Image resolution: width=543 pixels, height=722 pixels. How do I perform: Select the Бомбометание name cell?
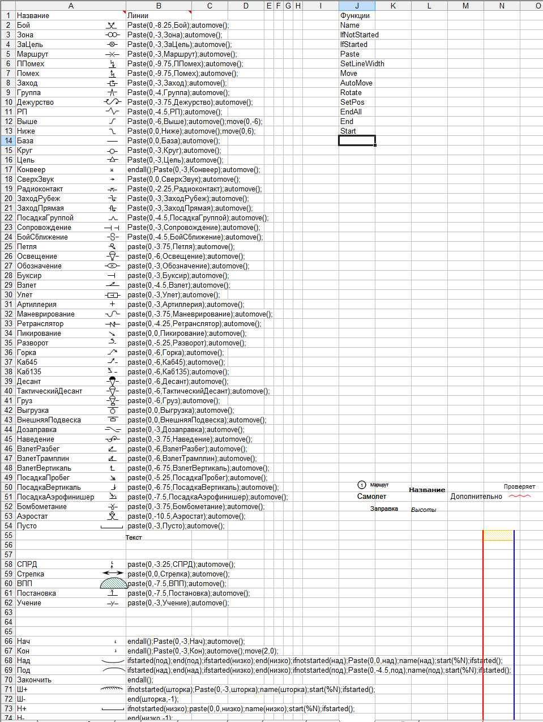[71, 506]
